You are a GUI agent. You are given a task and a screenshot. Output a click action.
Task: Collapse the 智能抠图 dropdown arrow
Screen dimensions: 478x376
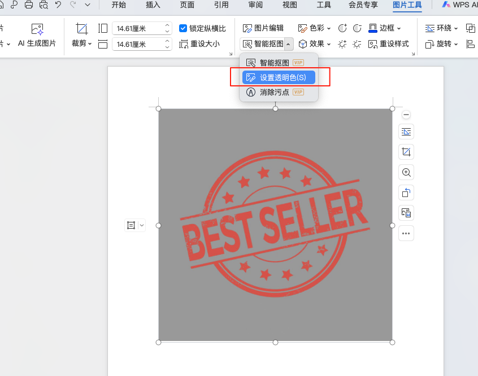coord(288,44)
